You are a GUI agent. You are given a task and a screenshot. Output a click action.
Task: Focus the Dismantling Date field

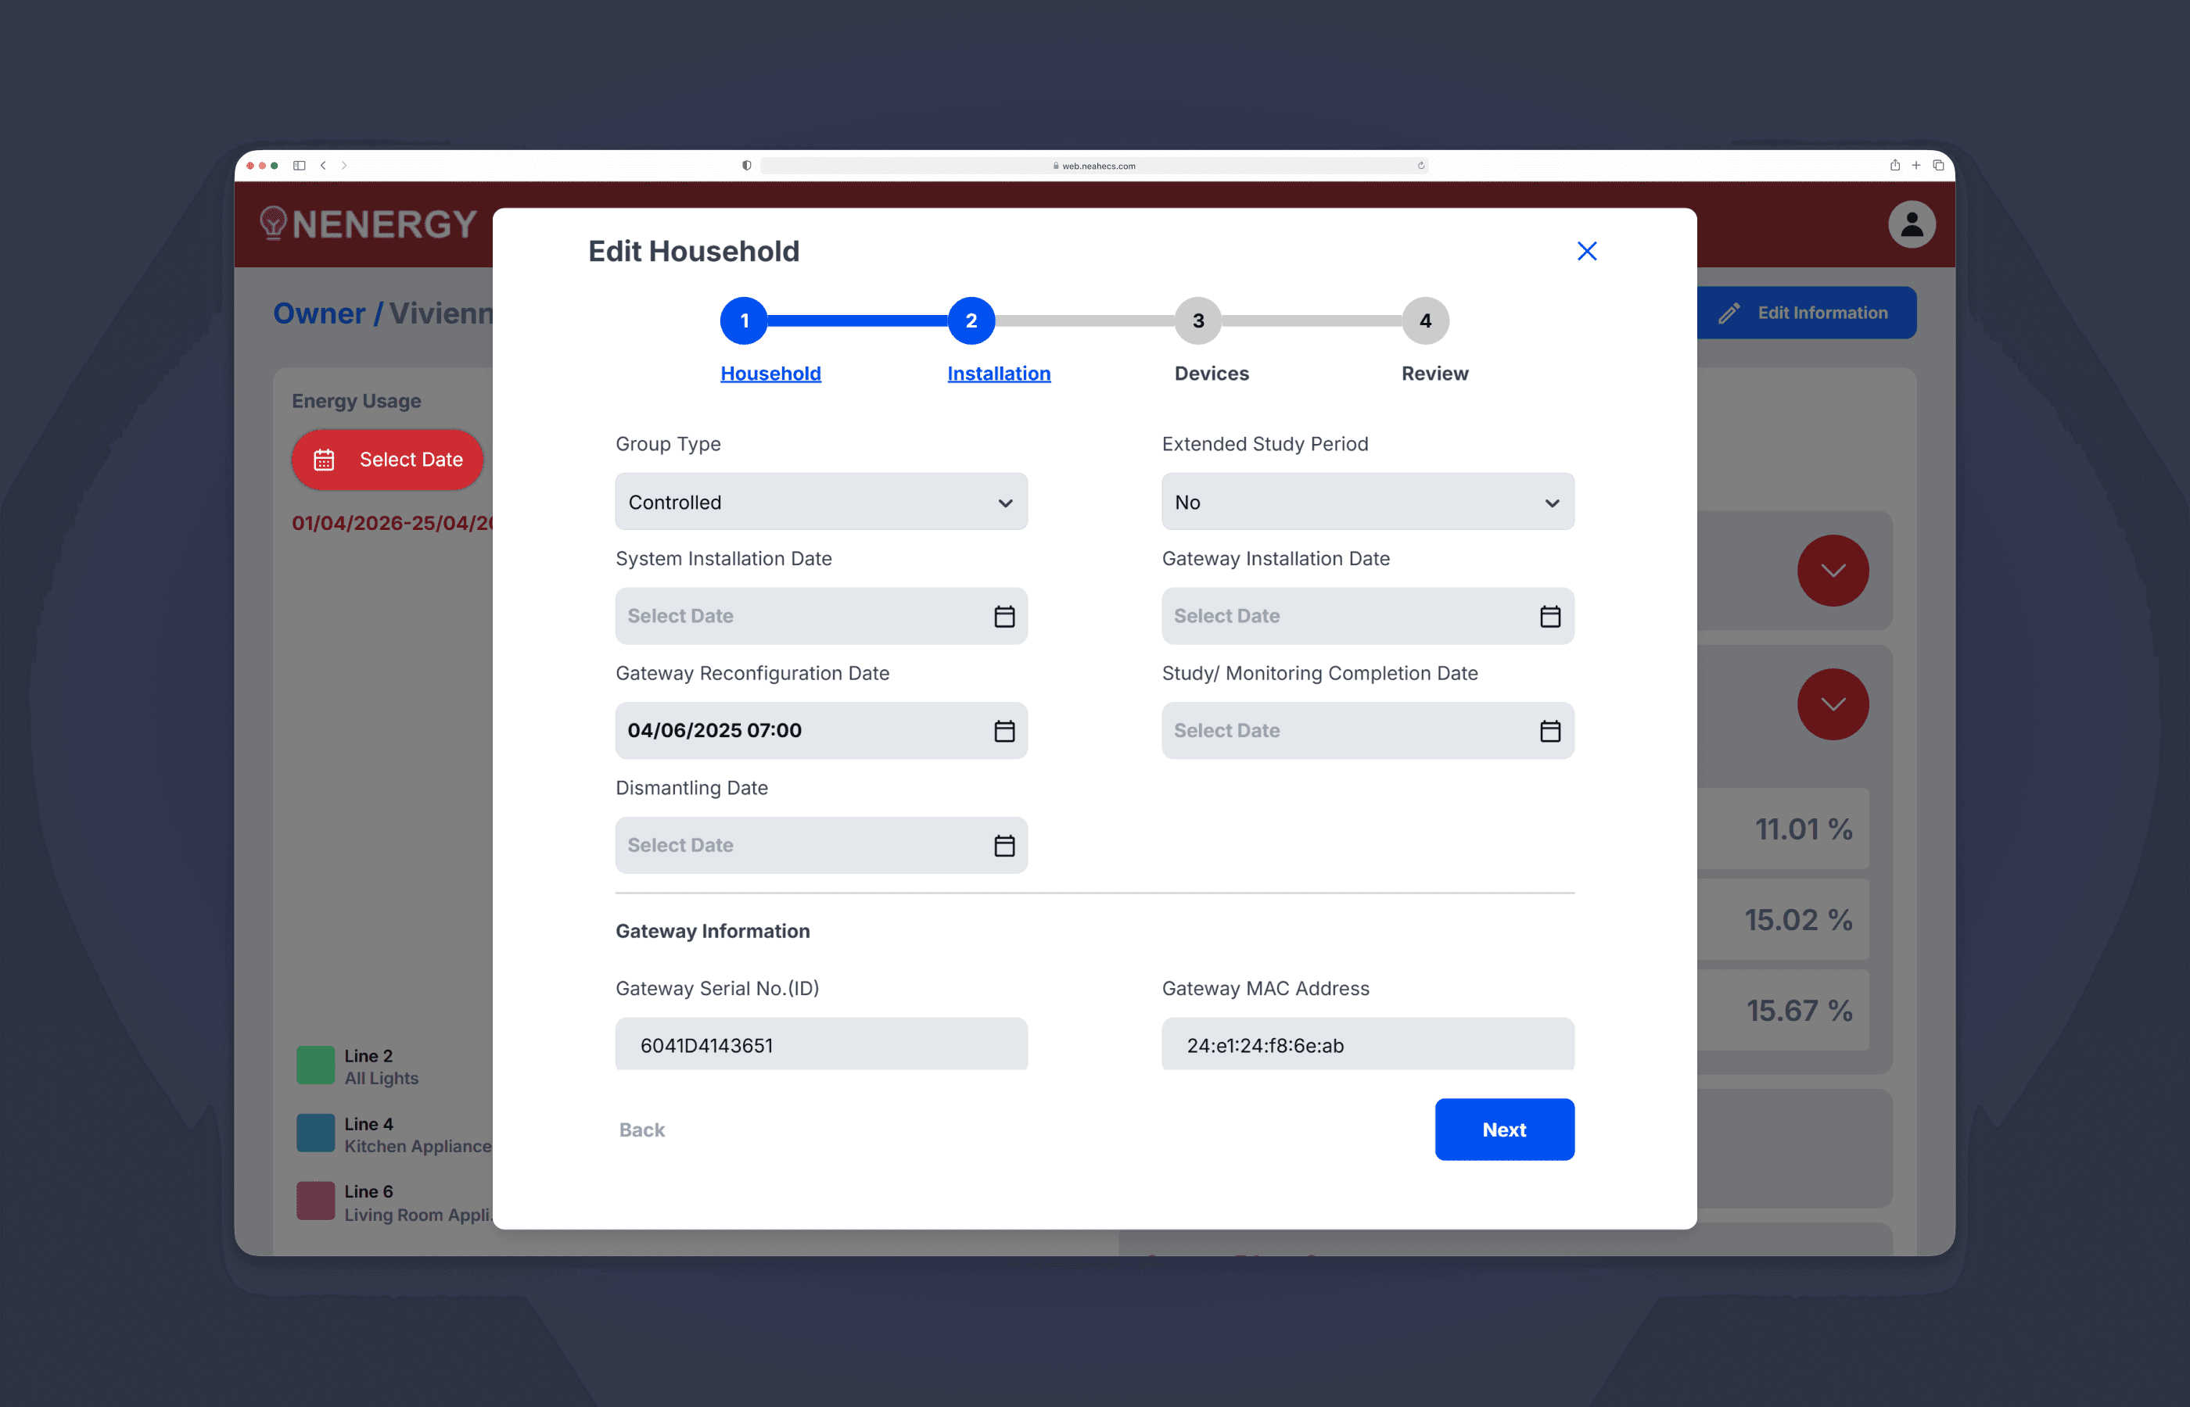click(820, 845)
